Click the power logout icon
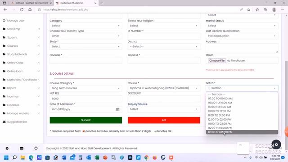This screenshot has height=162, width=288. 36,148
